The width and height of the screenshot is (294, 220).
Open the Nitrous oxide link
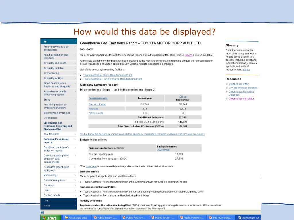(x=96, y=113)
